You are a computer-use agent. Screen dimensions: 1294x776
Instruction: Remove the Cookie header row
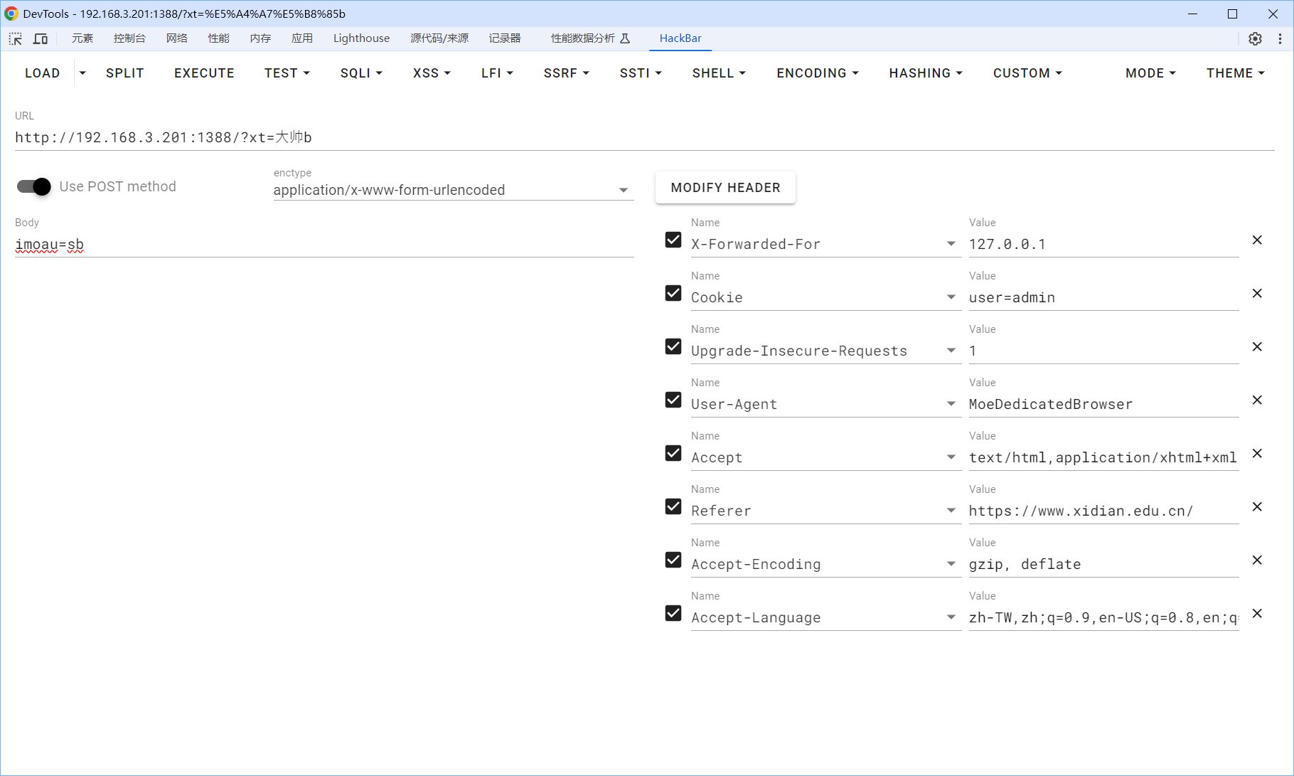1257,294
